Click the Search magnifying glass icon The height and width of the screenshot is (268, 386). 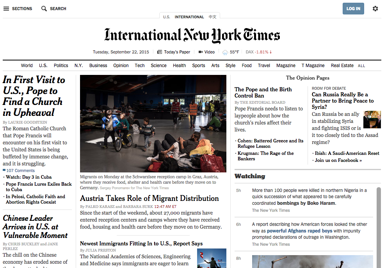point(44,9)
